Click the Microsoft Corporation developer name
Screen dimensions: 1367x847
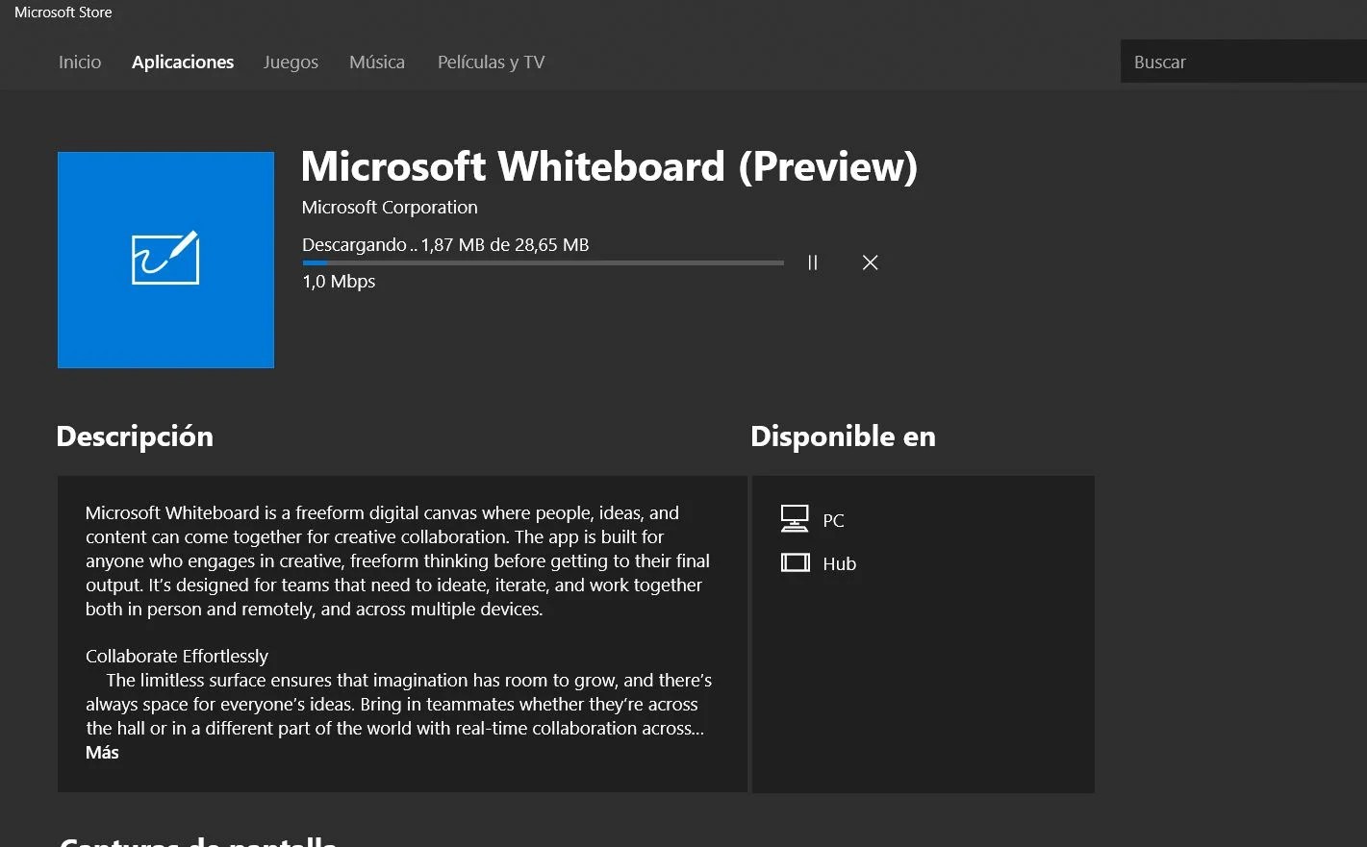coord(389,207)
